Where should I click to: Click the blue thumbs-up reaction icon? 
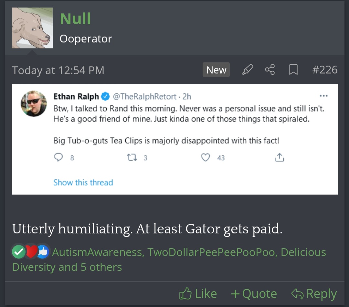click(43, 252)
